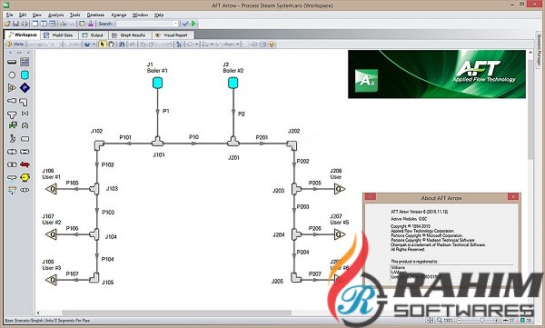Click the Scenario Manager side tab
Screen dimensions: 545x328
pos(539,49)
